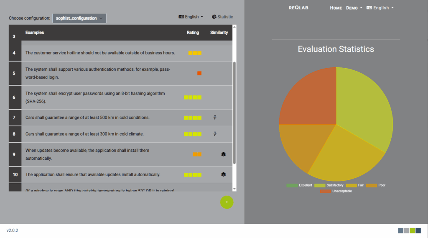Click the rating squares in row 7
Image resolution: width=428 pixels, height=238 pixels.
193,118
